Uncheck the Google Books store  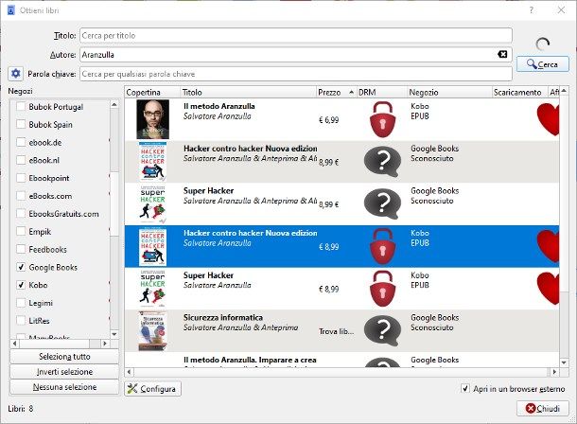(x=21, y=267)
